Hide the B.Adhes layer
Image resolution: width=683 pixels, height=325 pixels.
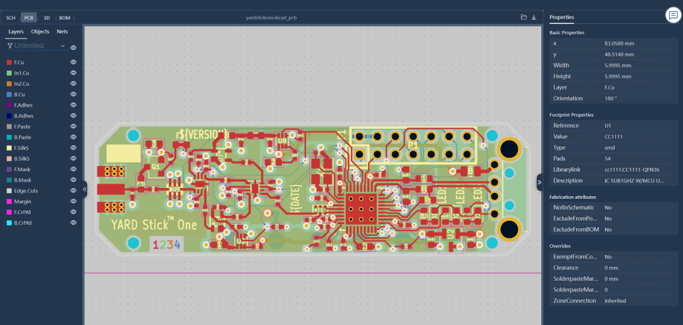pyautogui.click(x=73, y=115)
